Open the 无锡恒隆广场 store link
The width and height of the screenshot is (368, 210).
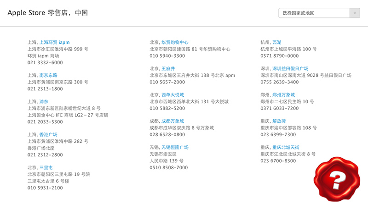click(175, 147)
